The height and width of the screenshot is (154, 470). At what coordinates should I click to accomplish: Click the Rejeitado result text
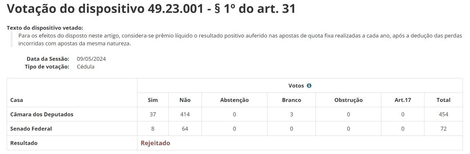click(x=155, y=143)
